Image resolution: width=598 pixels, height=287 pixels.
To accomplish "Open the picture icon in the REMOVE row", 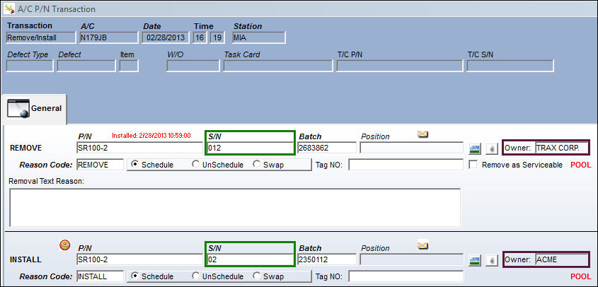I will pos(475,148).
